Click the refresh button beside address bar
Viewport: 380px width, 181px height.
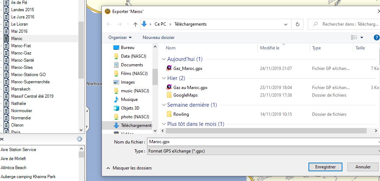[x=297, y=25]
